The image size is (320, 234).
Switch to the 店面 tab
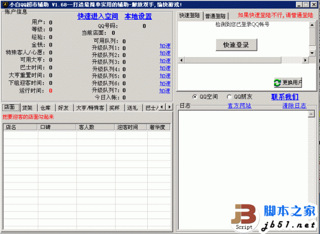tap(11, 107)
